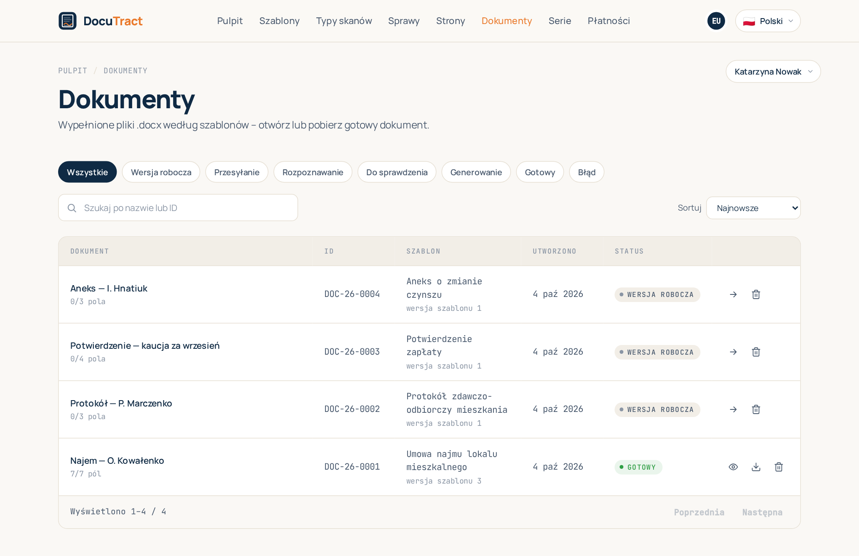The image size is (859, 556).
Task: Click the GOTOWY status badge
Action: tap(638, 467)
